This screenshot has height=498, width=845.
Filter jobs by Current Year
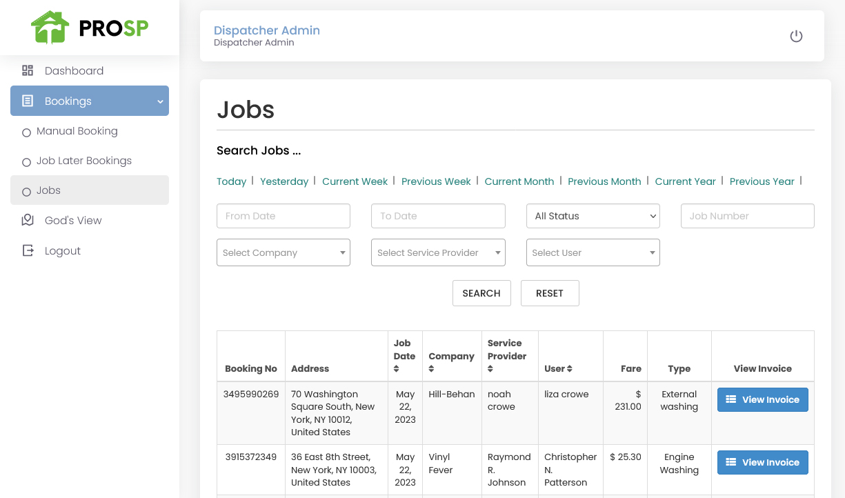tap(686, 181)
